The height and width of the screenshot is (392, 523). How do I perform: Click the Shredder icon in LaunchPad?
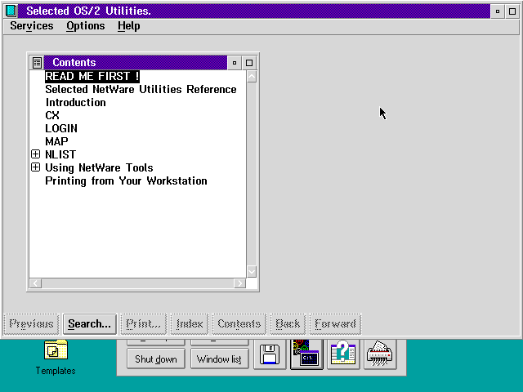pos(380,354)
